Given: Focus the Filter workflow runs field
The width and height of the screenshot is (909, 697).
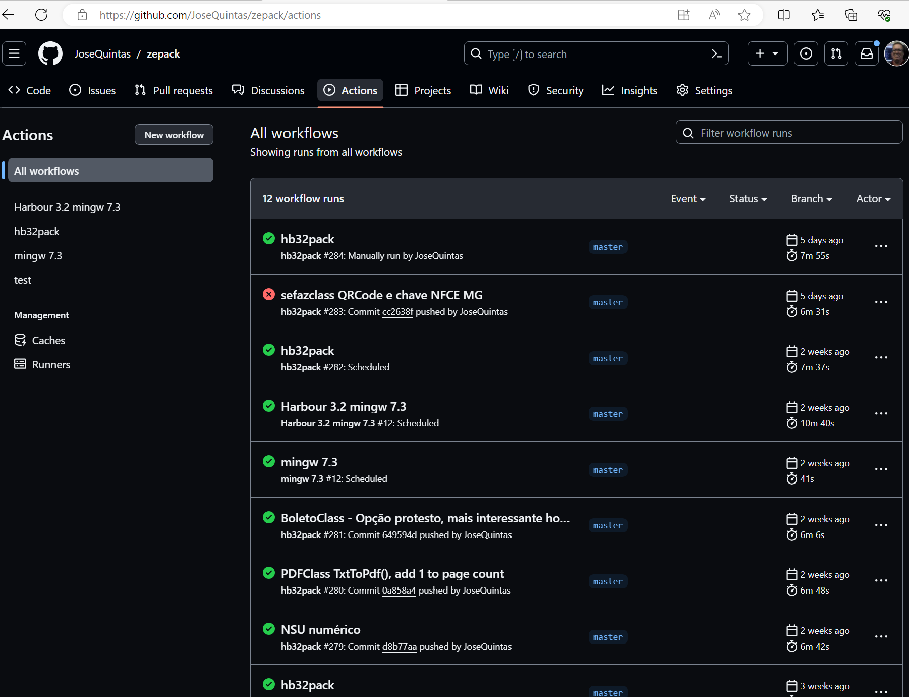Looking at the screenshot, I should (x=789, y=133).
